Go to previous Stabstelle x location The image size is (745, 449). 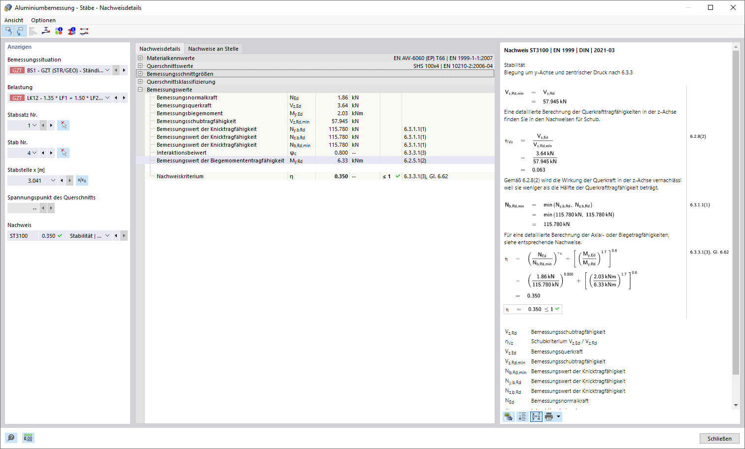tap(62, 181)
